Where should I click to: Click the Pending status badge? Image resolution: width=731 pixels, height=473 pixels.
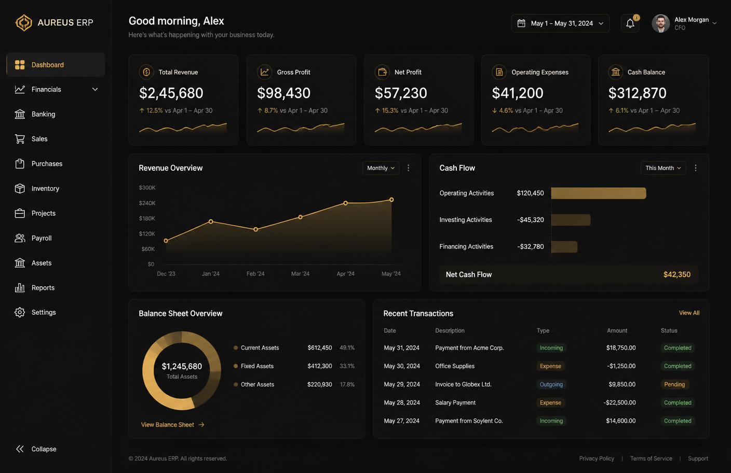click(x=674, y=384)
